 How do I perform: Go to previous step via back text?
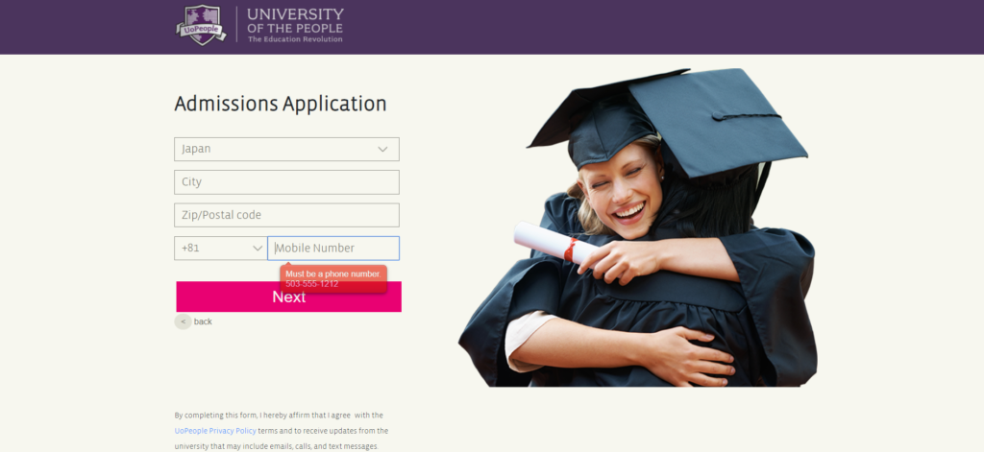coord(203,321)
